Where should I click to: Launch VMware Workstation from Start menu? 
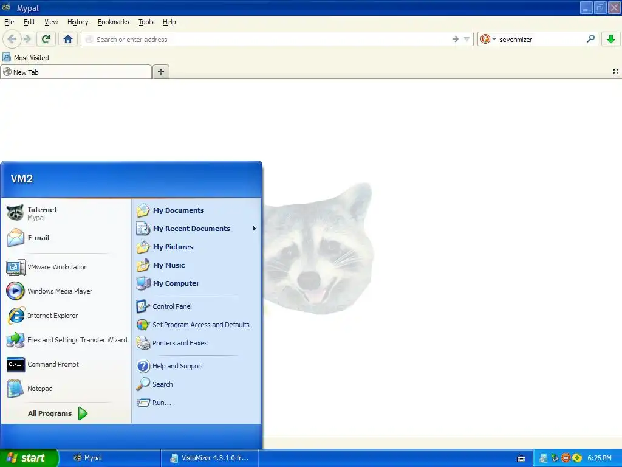[x=66, y=268]
